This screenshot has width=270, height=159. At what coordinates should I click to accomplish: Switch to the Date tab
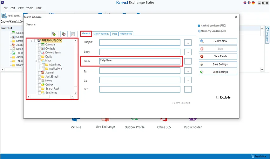pos(114,34)
